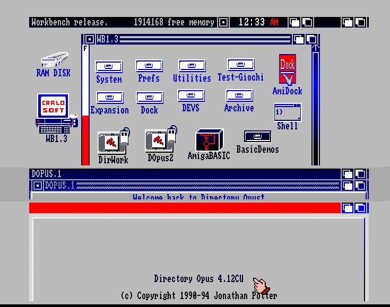Image resolution: width=390 pixels, height=307 pixels.
Task: Open the Test-Giochi drawer
Action: [240, 65]
